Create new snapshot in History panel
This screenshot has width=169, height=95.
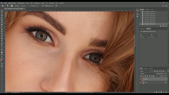coord(163,26)
